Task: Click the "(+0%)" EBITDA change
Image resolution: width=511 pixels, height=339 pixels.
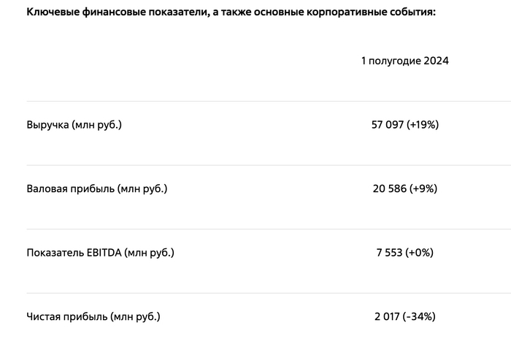Action: tap(423, 253)
